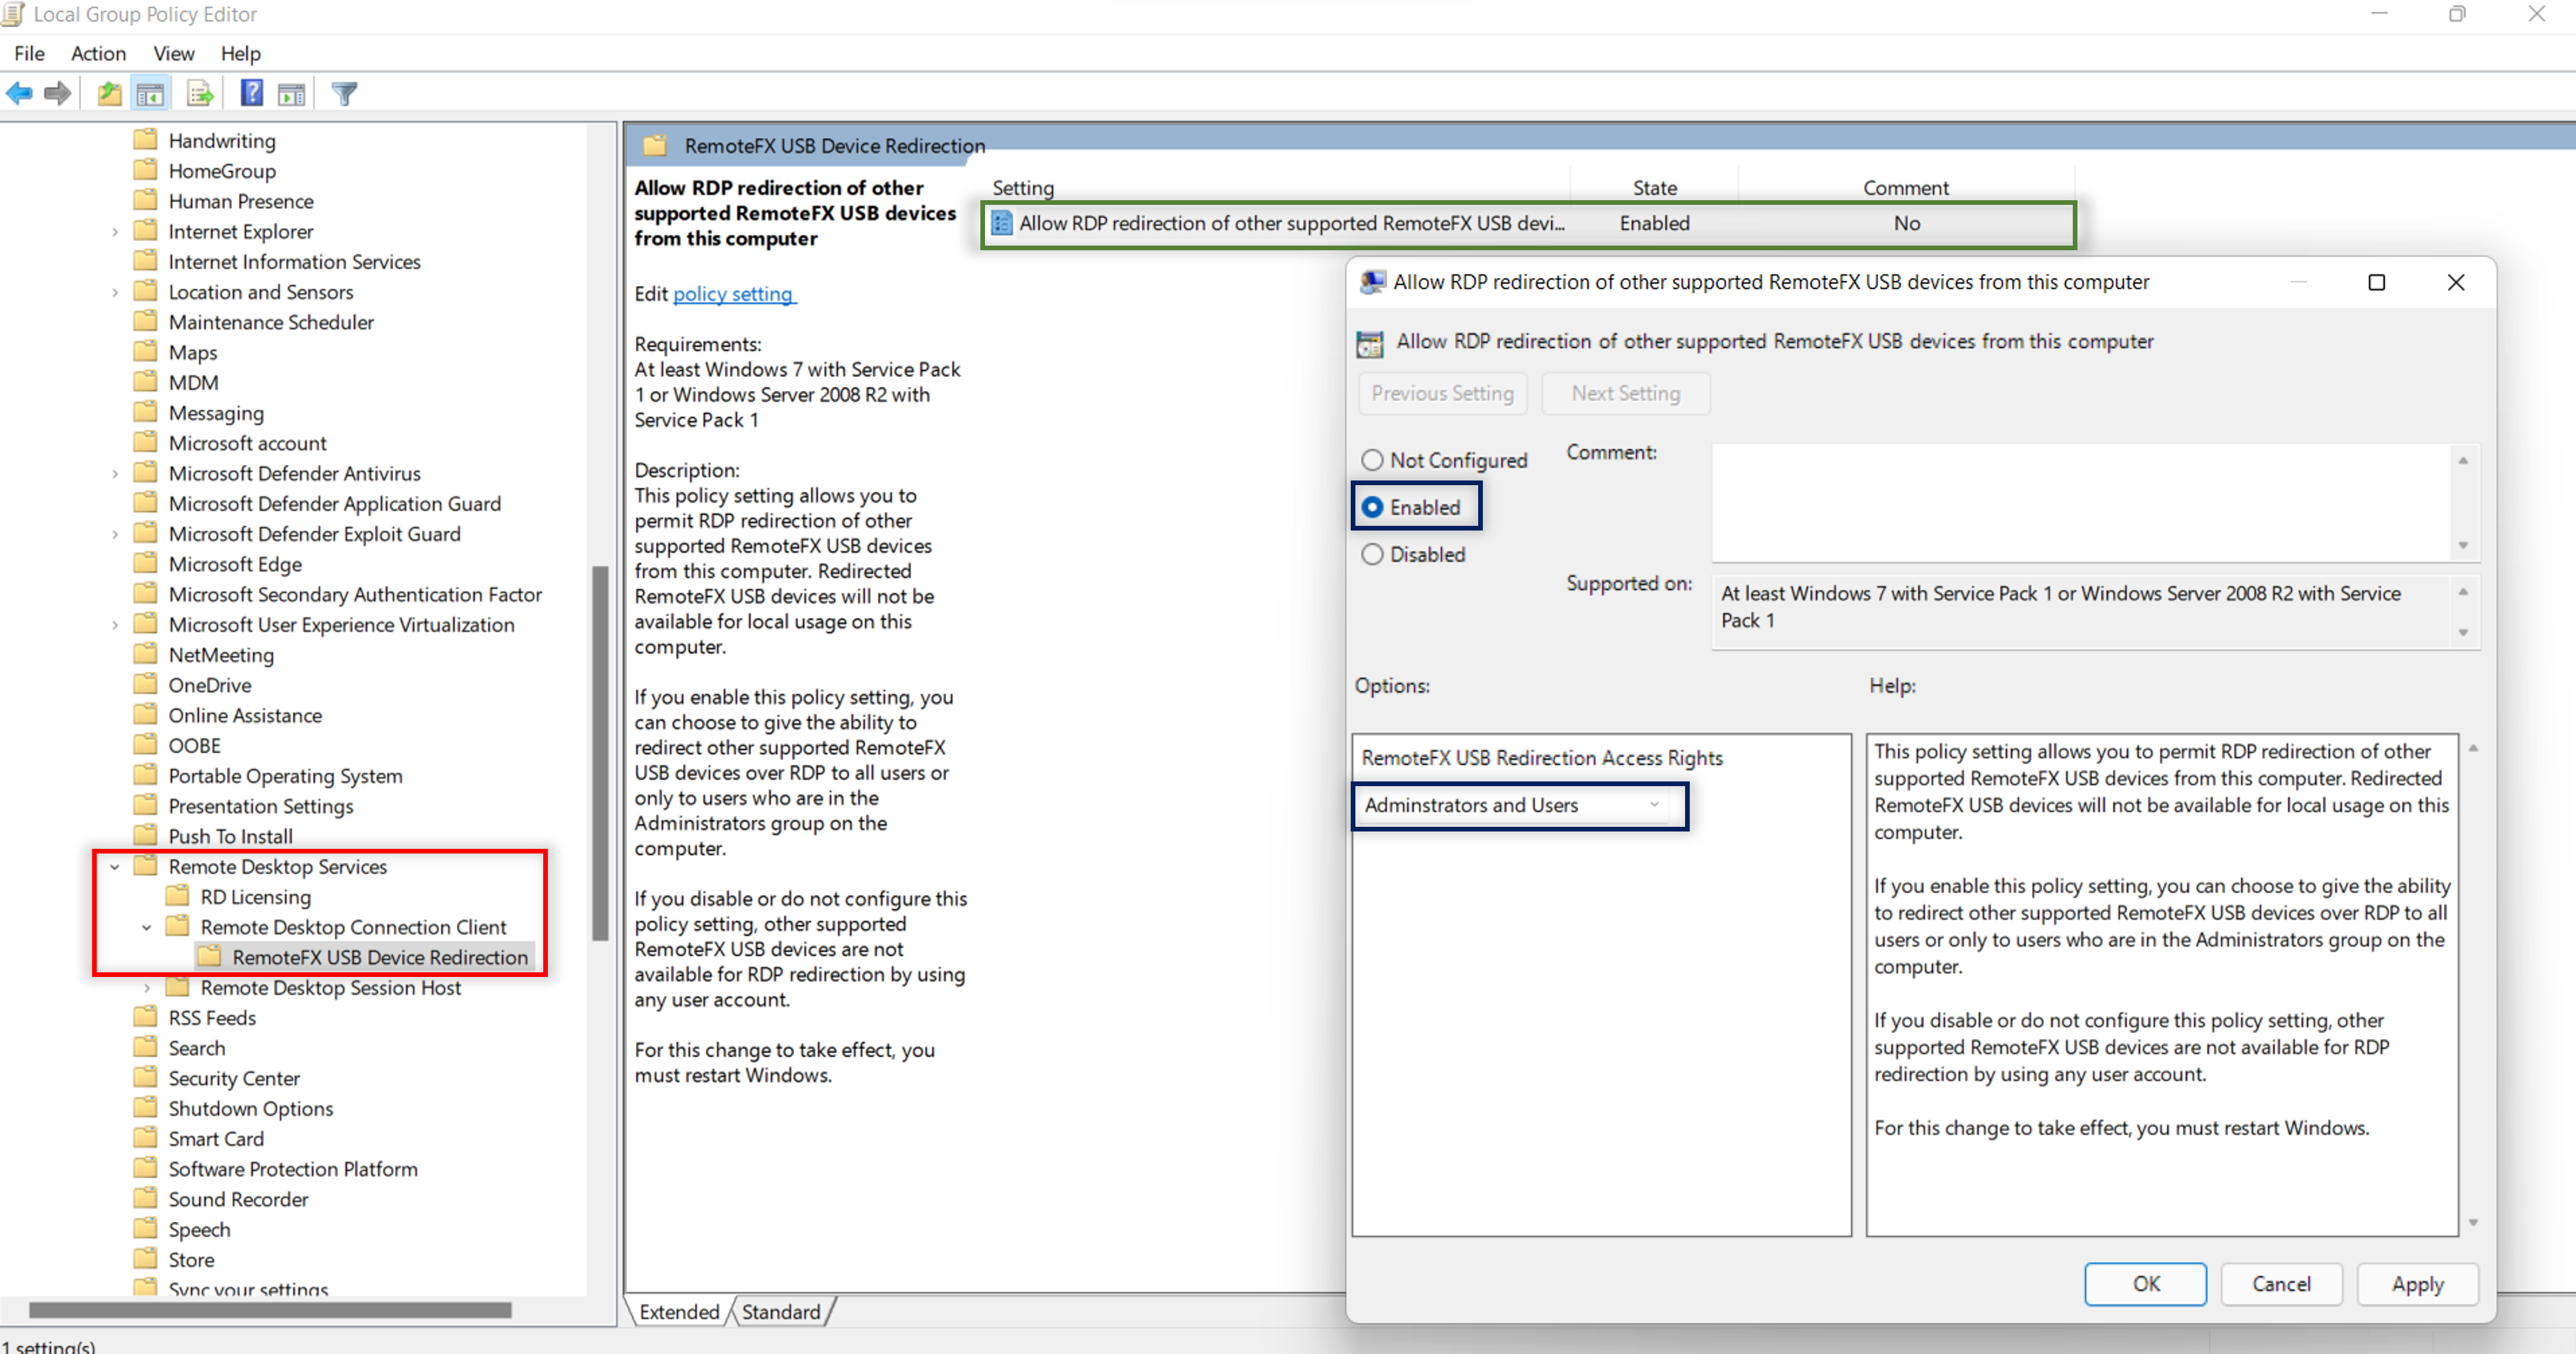Image resolution: width=2576 pixels, height=1354 pixels.
Task: Click the blue Back arrow in toolbar
Action: coord(19,94)
